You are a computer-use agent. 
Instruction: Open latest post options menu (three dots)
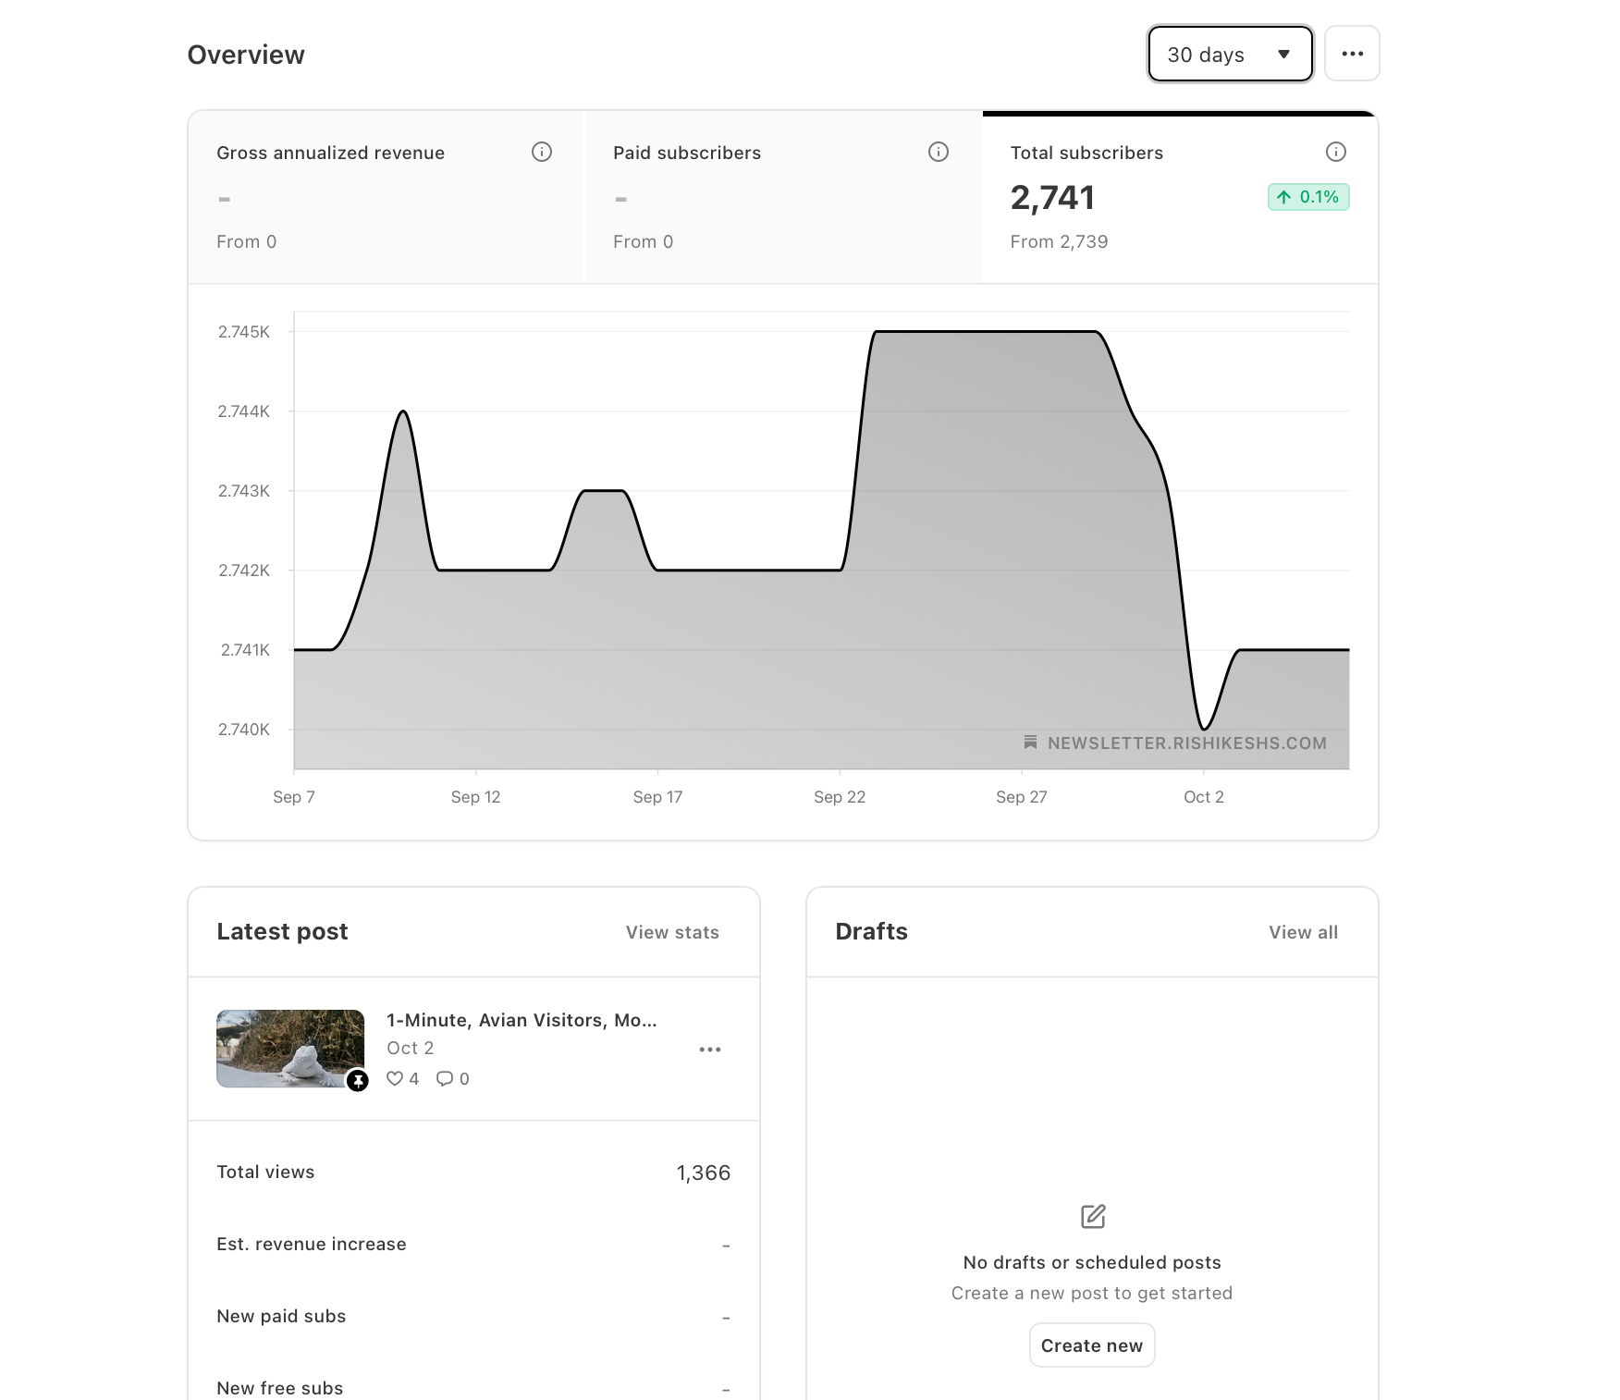click(710, 1050)
